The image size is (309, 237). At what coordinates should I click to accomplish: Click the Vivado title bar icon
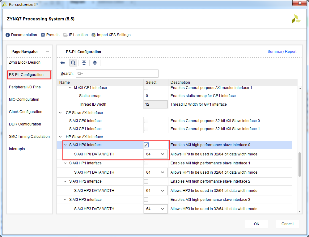5,4
